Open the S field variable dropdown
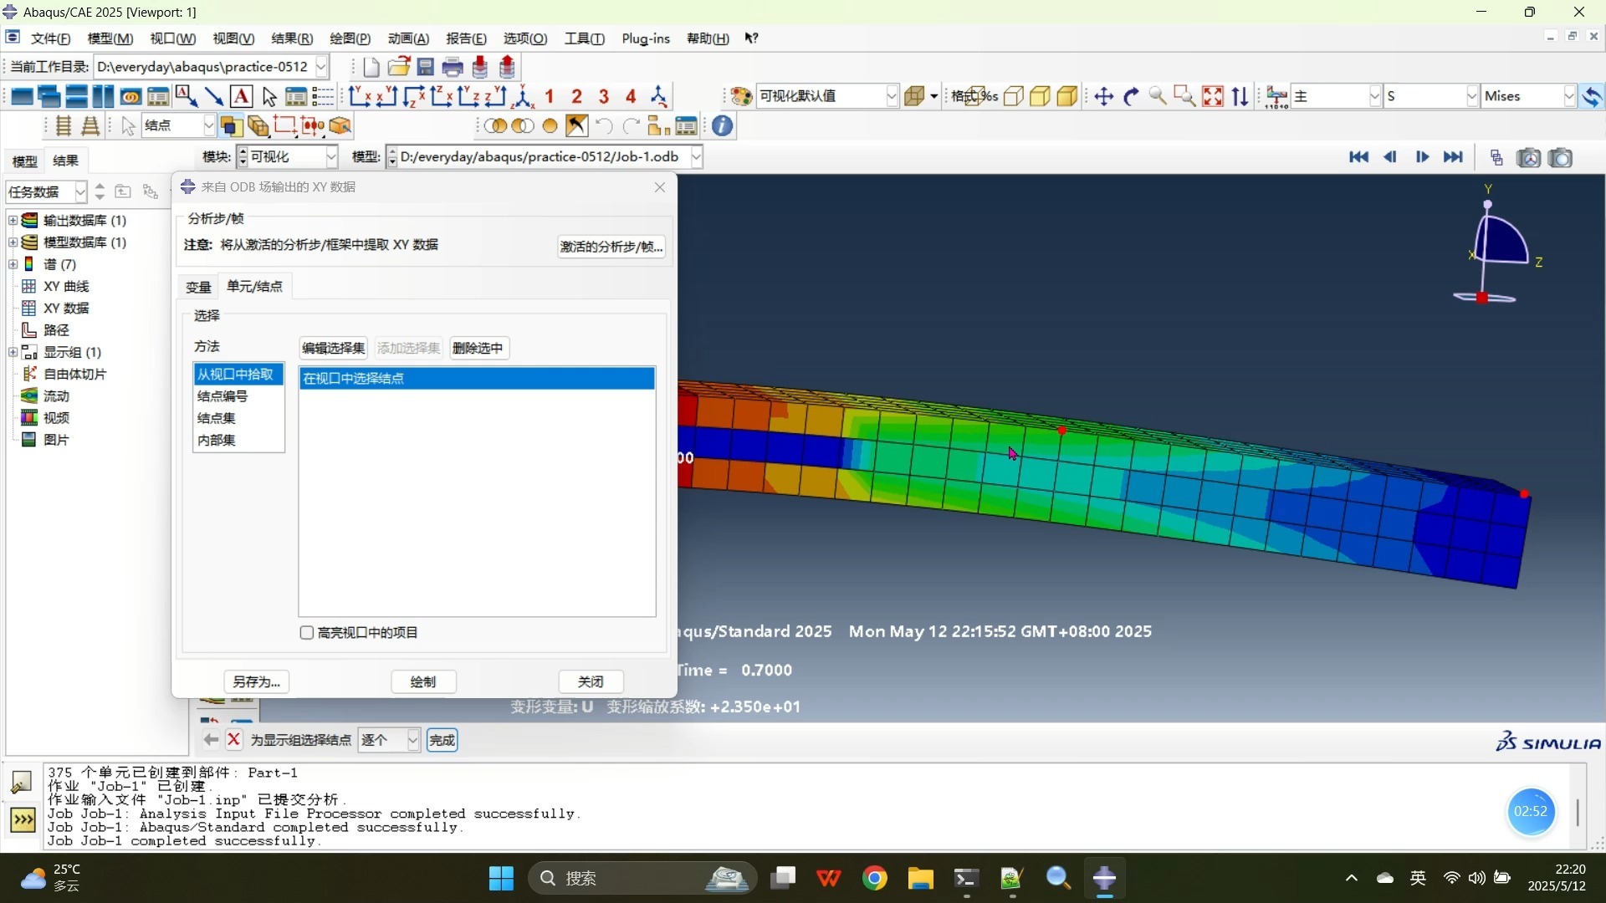Viewport: 1606px width, 903px height. 1472,97
